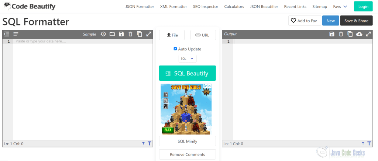The width and height of the screenshot is (378, 161).
Task: Decrease font size in the Output editor status bar
Action: click(363, 144)
